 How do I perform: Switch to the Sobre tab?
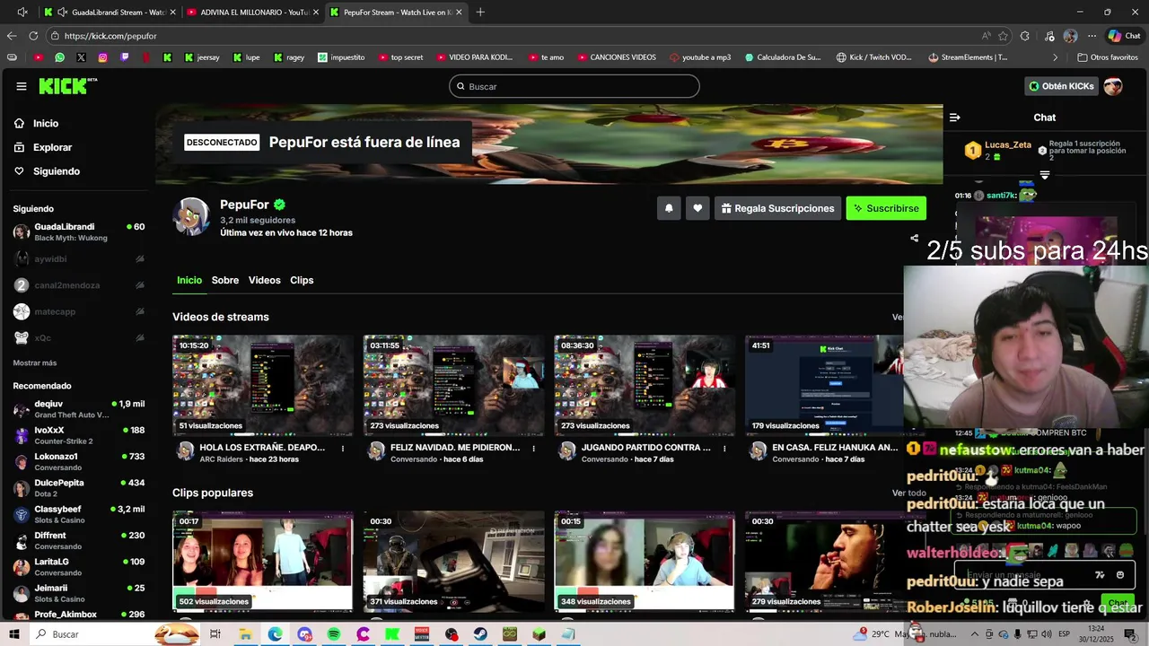225,280
